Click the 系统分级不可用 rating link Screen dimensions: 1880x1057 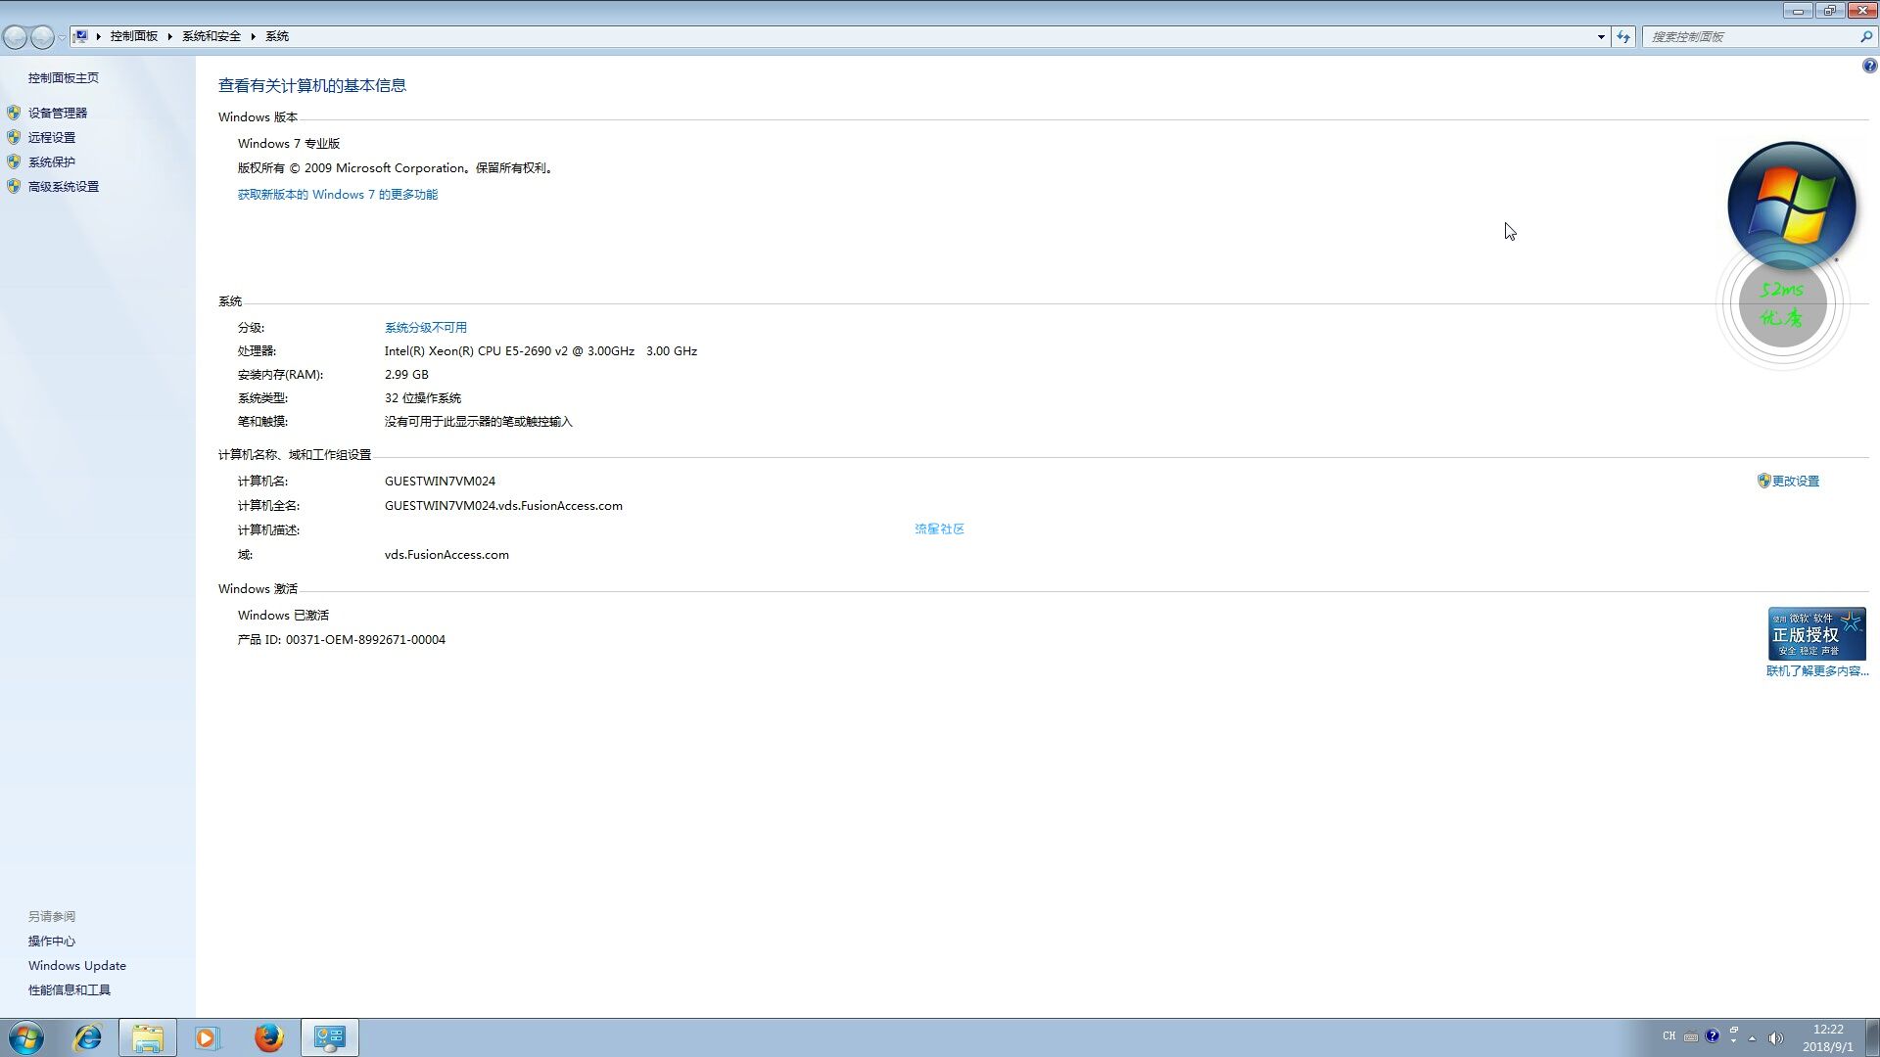pyautogui.click(x=426, y=327)
